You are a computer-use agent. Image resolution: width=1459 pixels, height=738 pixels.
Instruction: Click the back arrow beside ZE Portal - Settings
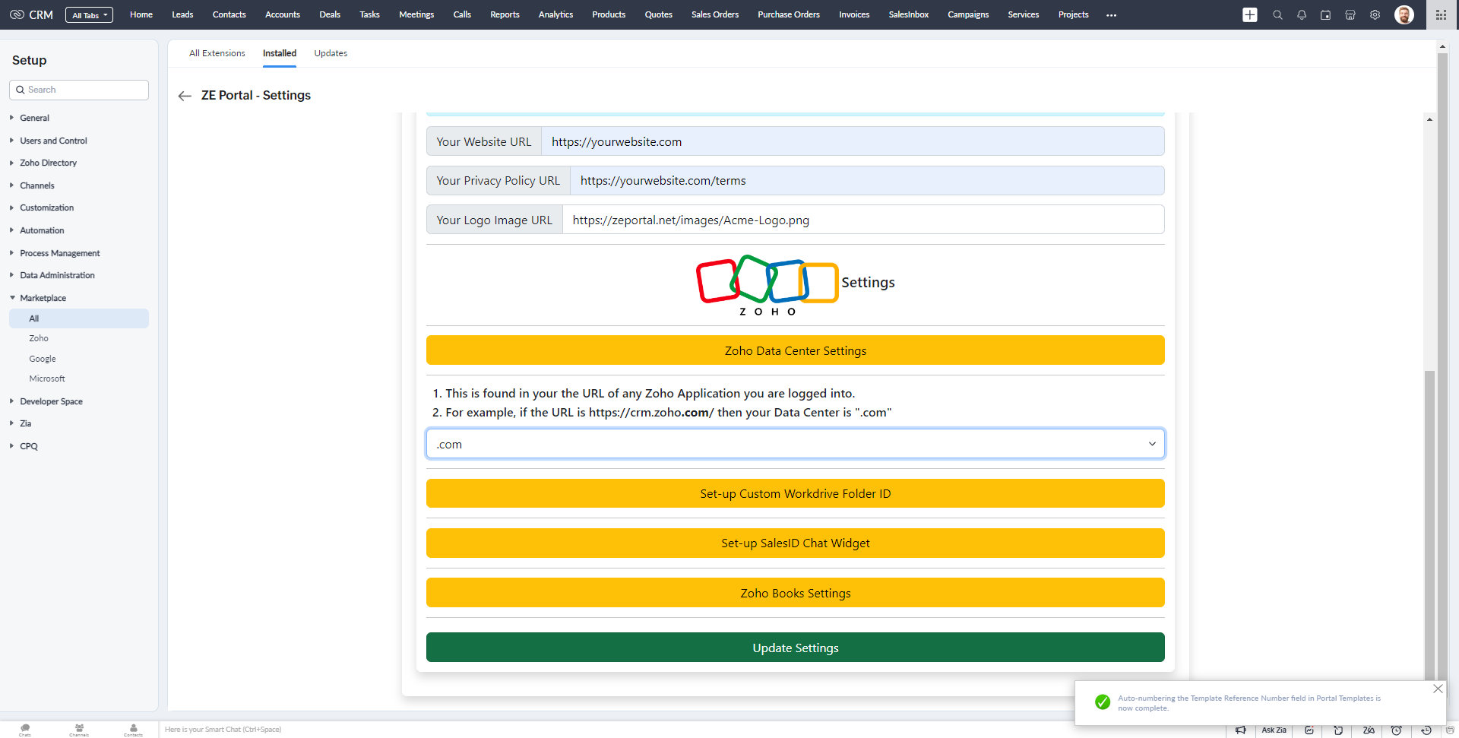(x=185, y=96)
